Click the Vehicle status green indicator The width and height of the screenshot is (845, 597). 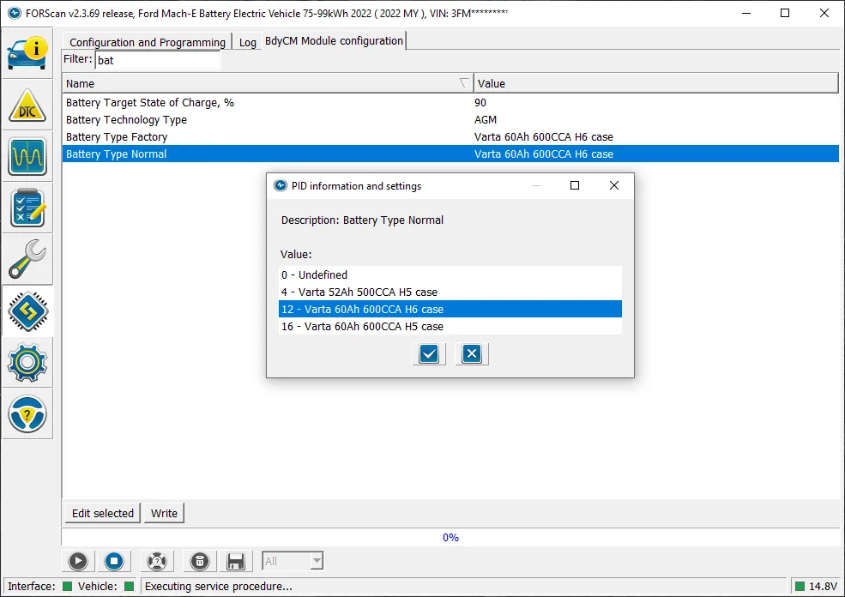pos(130,586)
